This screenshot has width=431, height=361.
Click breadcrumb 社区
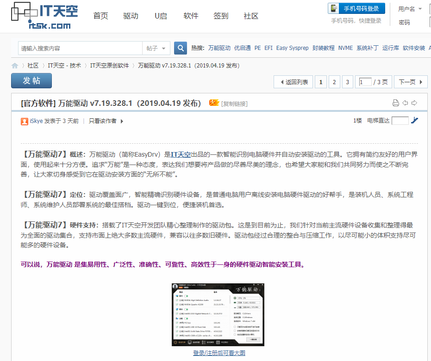pos(33,66)
